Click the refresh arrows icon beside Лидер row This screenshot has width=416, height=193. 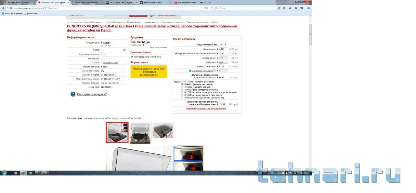[124, 50]
